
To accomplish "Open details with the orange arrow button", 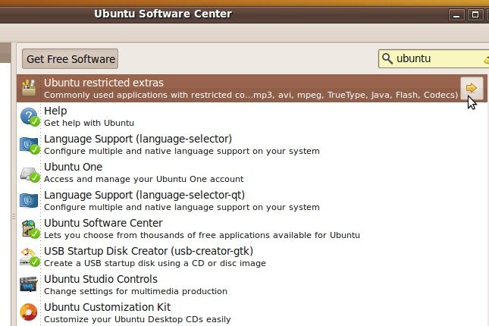I will point(472,88).
